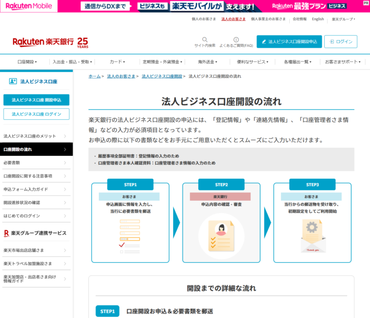Open the 楽天グループ dropdown in top bar
This screenshot has width=370, height=318.
pos(344,19)
